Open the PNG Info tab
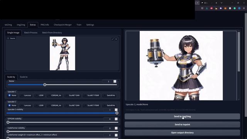 pyautogui.click(x=45, y=25)
